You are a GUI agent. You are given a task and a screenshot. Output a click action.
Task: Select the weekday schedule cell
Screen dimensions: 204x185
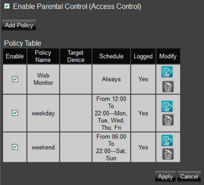[x=111, y=113]
